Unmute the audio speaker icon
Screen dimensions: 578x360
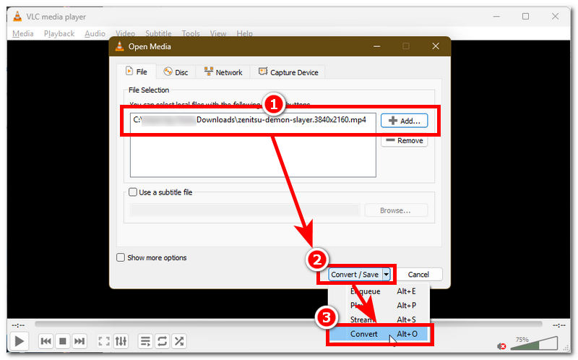[501, 346]
